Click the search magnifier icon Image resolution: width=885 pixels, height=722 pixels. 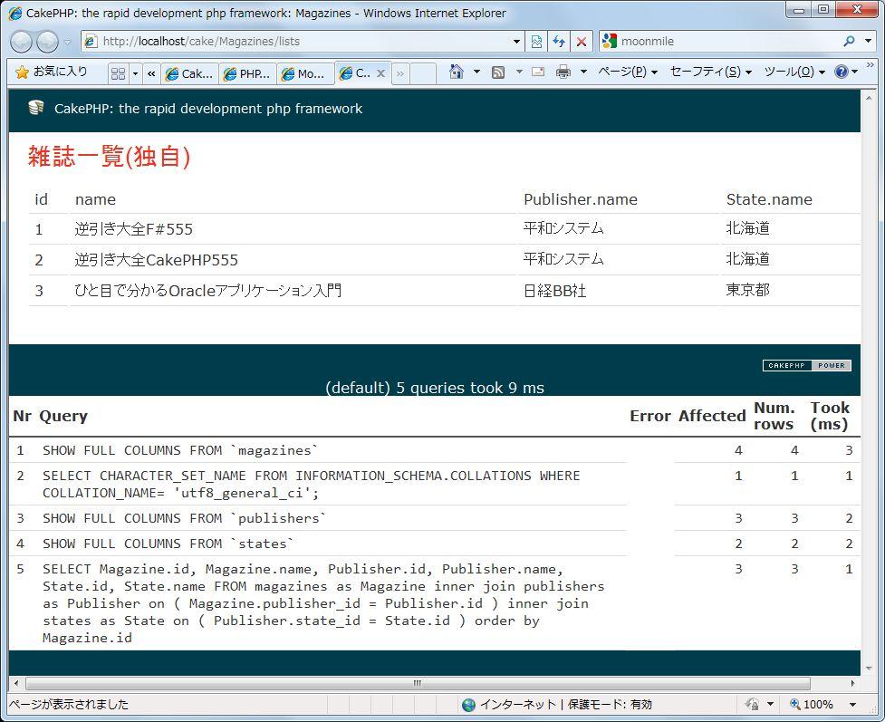point(849,42)
